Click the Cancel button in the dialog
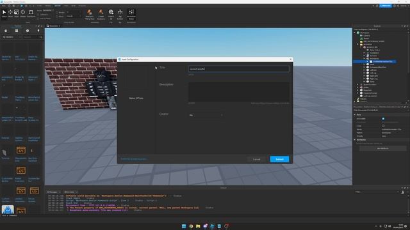The width and height of the screenshot is (410, 230). pos(256,159)
